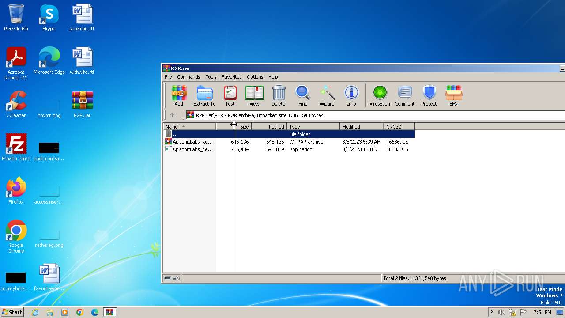Show archive Info
This screenshot has height=318, width=565.
click(x=351, y=96)
